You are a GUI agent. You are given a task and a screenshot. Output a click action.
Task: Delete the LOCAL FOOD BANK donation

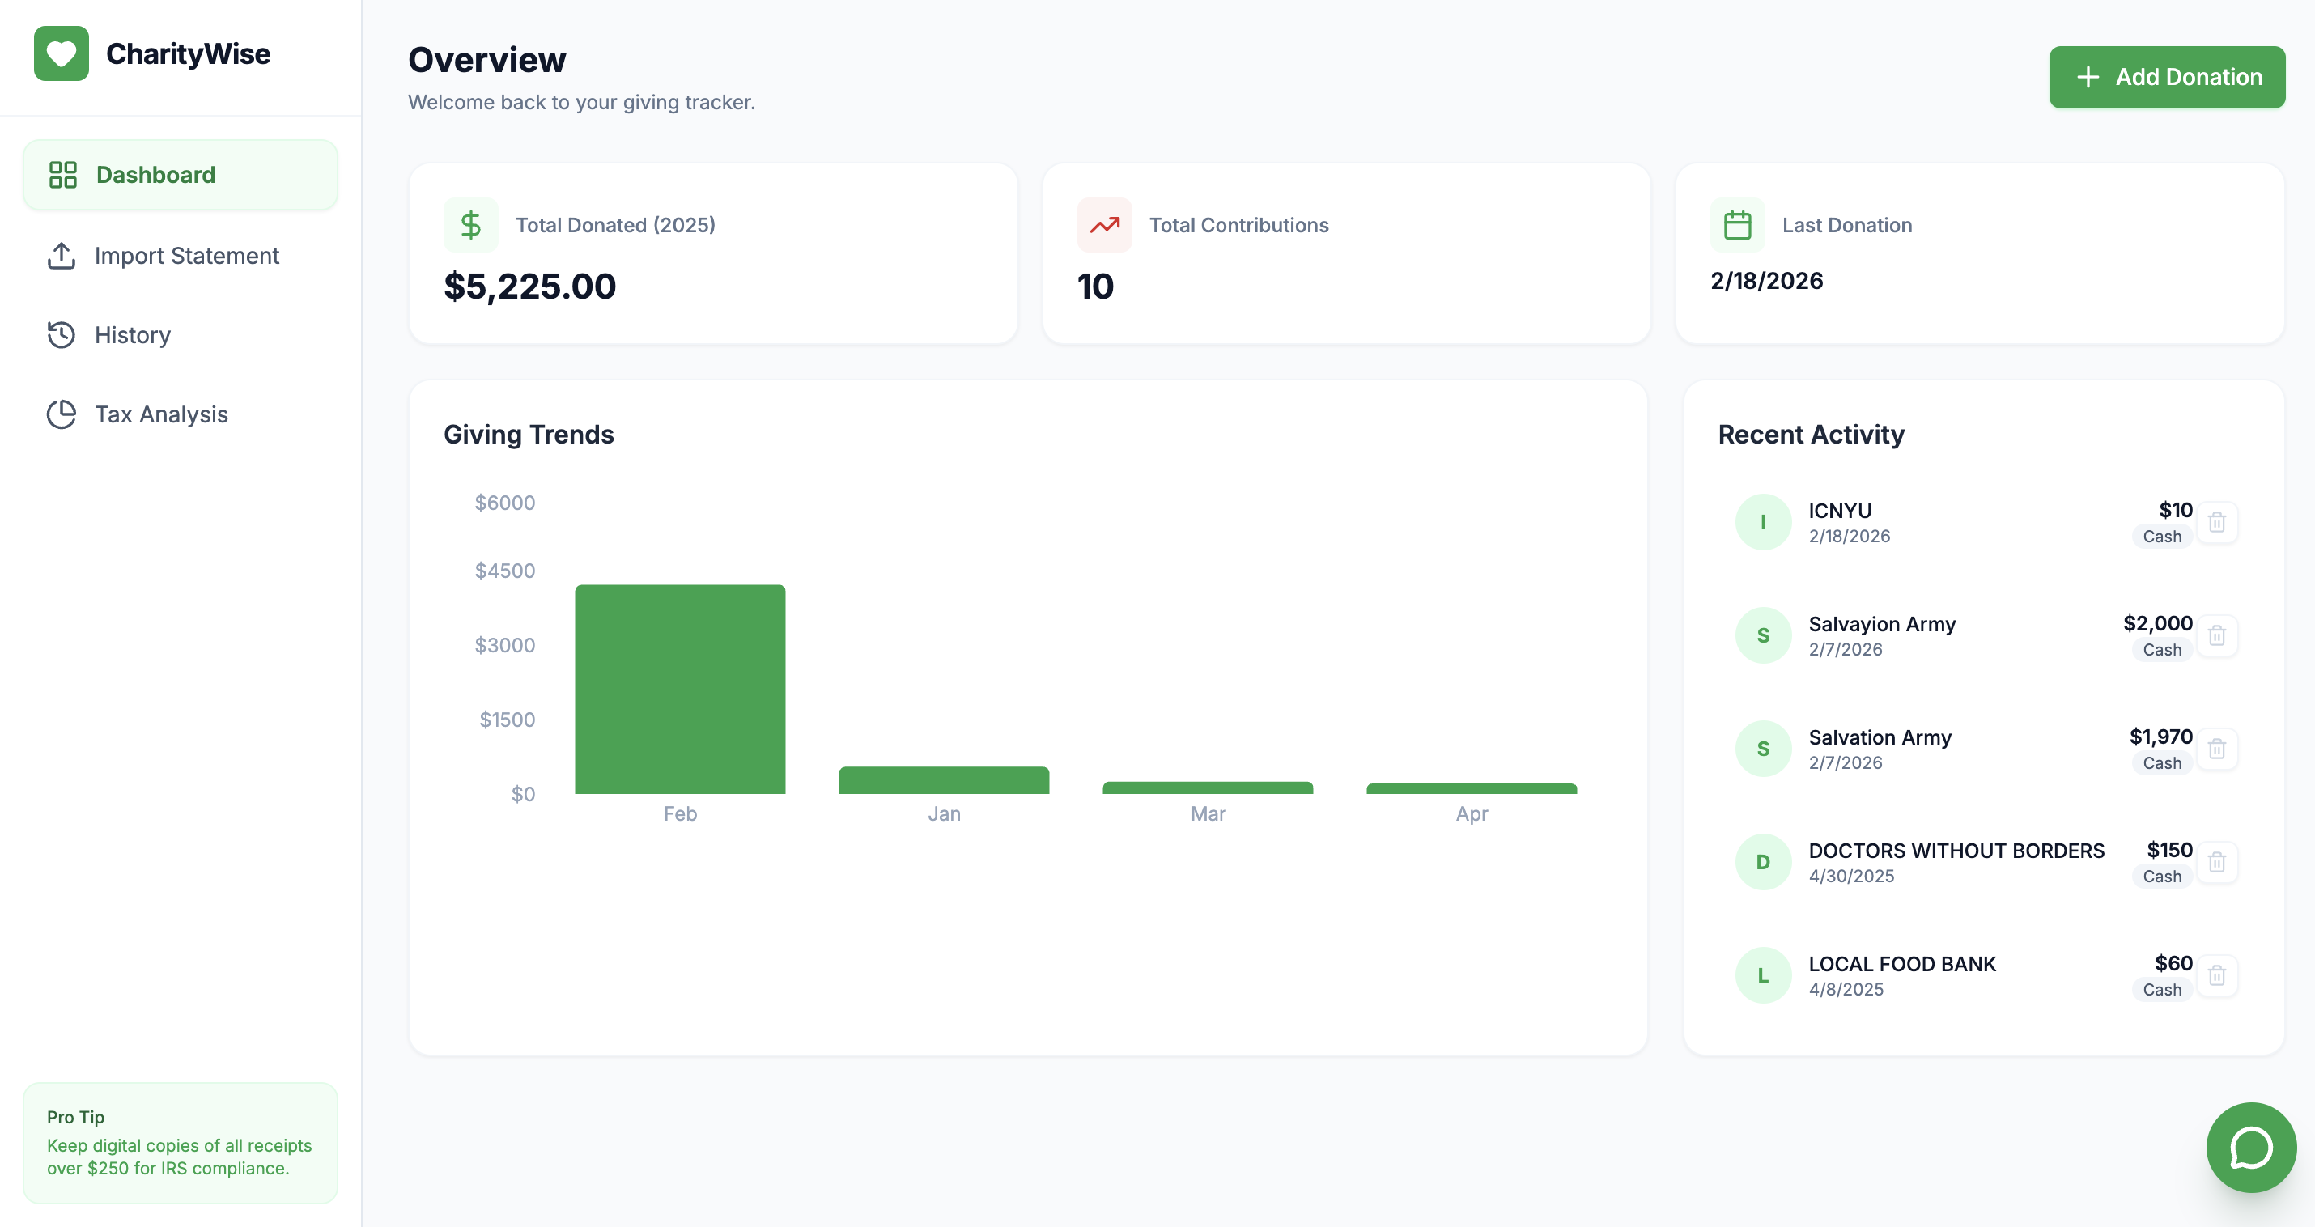tap(2216, 975)
